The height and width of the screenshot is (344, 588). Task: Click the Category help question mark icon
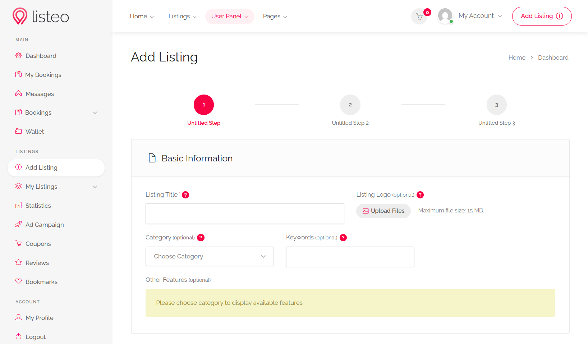(x=201, y=238)
